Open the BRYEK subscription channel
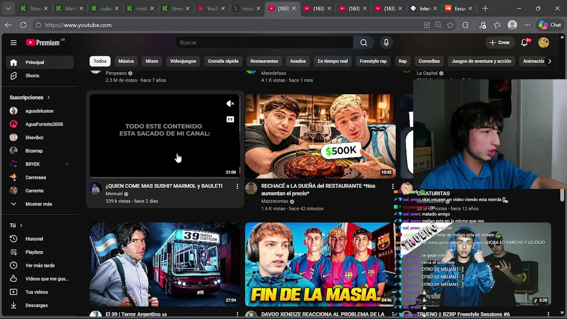Image resolution: width=567 pixels, height=319 pixels. coord(40,164)
